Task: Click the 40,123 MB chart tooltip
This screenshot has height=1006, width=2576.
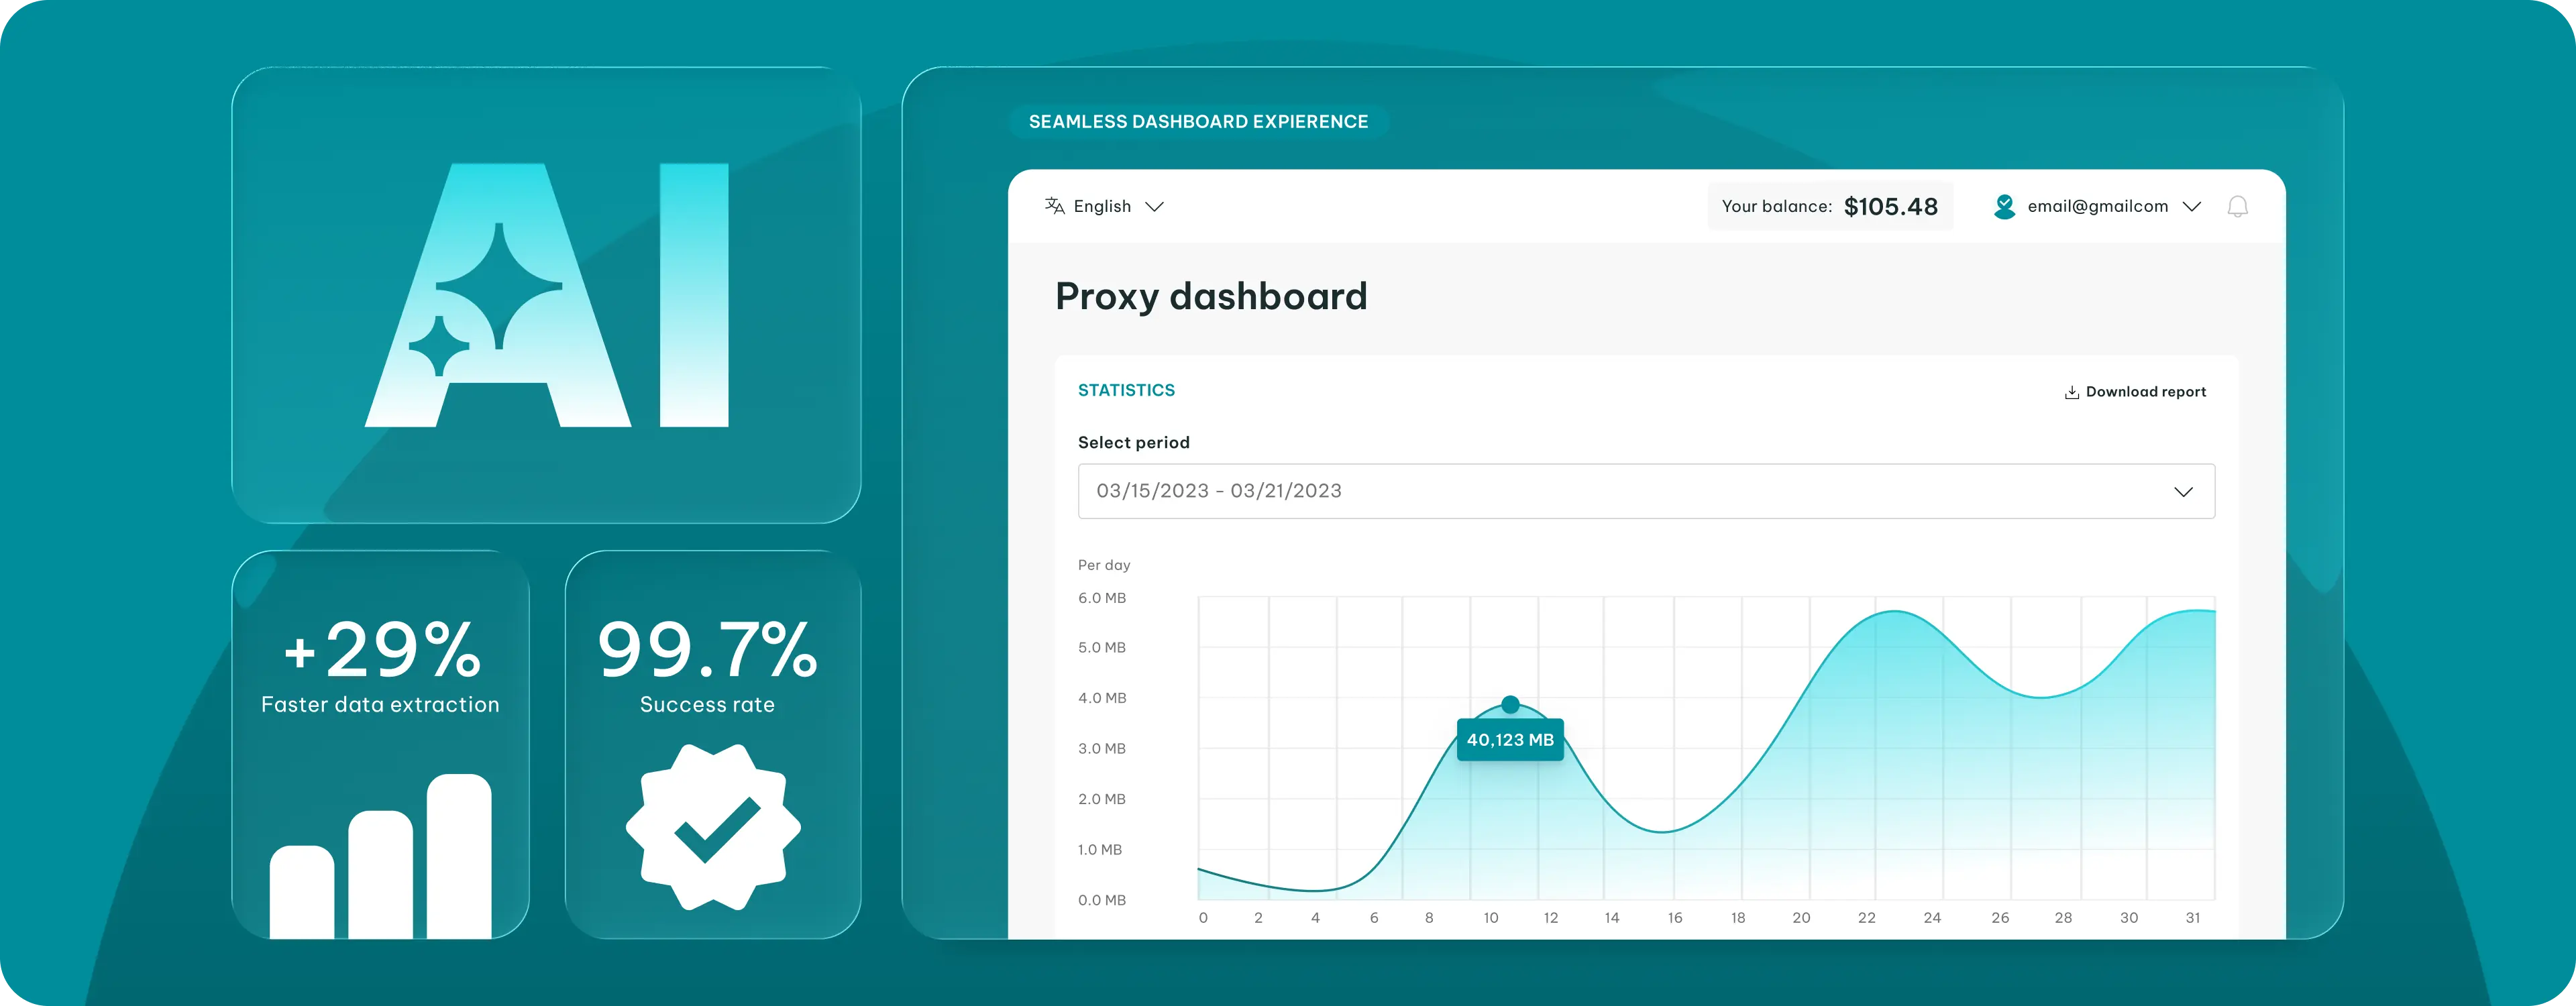Action: (x=1510, y=740)
